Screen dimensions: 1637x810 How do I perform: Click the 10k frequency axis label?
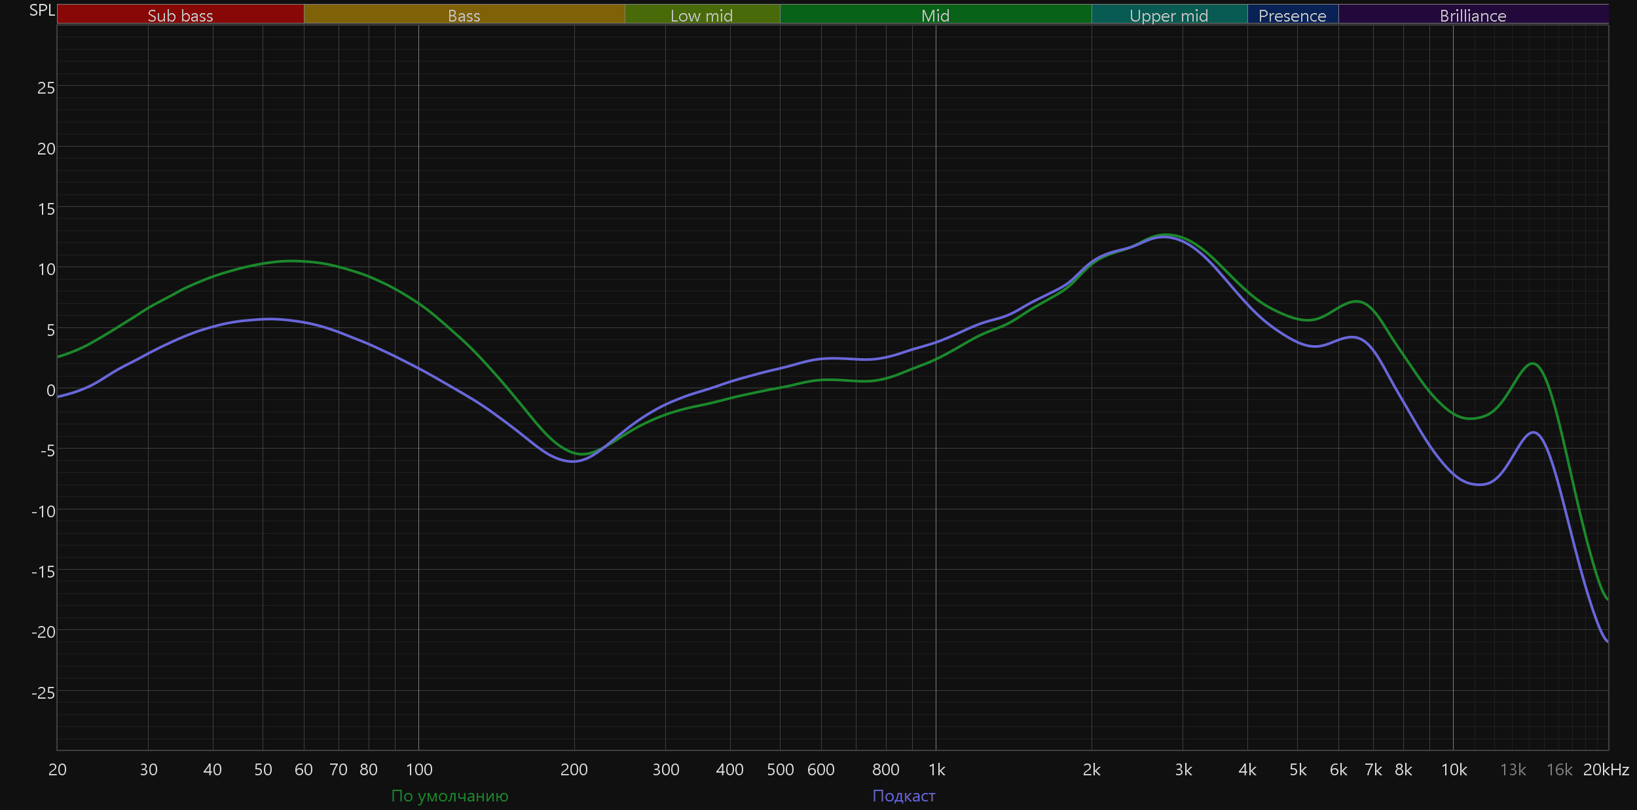(1454, 769)
